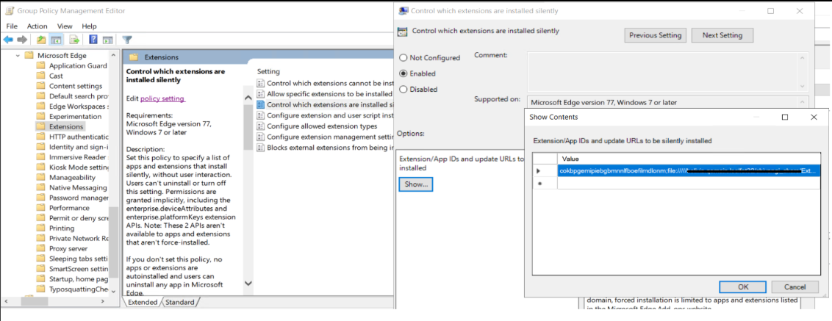Toggle the Show/Hide Action Pane toolbar icon
The height and width of the screenshot is (321, 832).
click(108, 40)
